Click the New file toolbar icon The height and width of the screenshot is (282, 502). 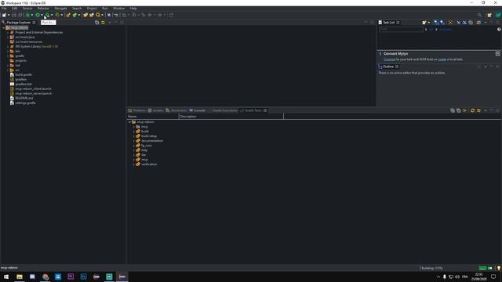click(4, 15)
